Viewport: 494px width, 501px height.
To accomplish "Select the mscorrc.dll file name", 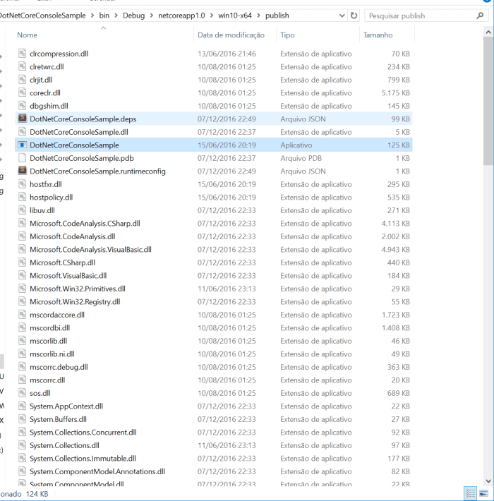I will pyautogui.click(x=47, y=380).
